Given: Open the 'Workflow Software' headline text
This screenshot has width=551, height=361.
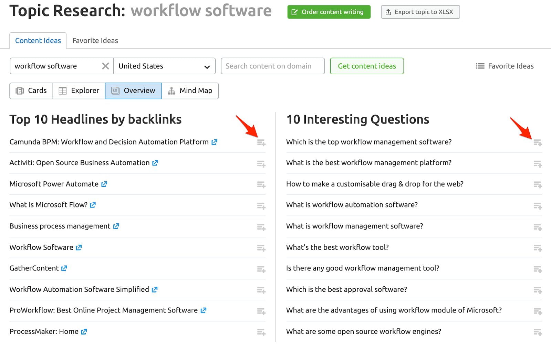Looking at the screenshot, I should pos(41,247).
